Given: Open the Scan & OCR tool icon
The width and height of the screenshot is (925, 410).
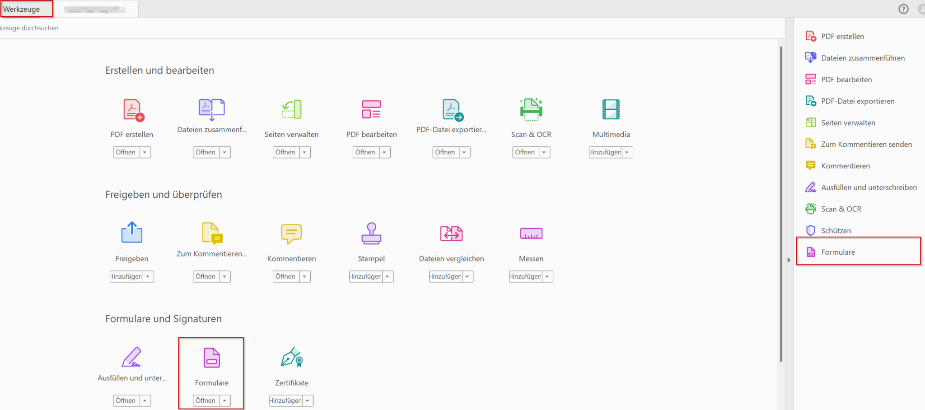Looking at the screenshot, I should (x=531, y=110).
